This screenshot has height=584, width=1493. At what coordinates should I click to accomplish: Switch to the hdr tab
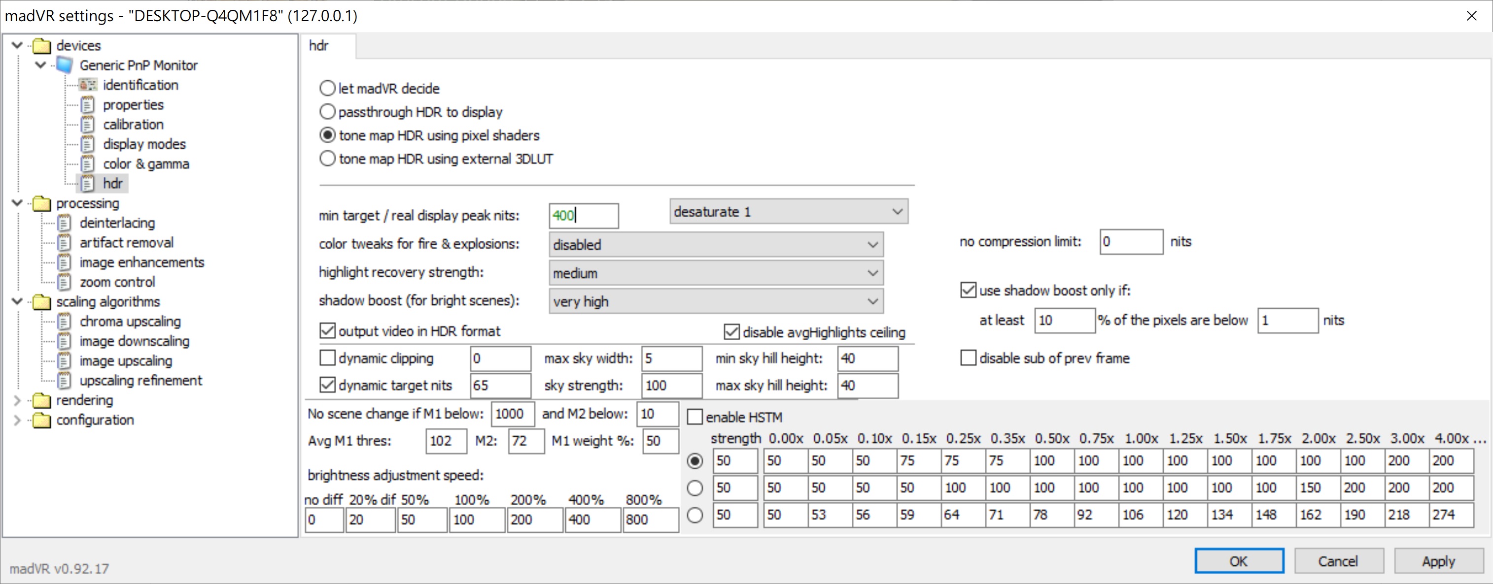coord(328,46)
